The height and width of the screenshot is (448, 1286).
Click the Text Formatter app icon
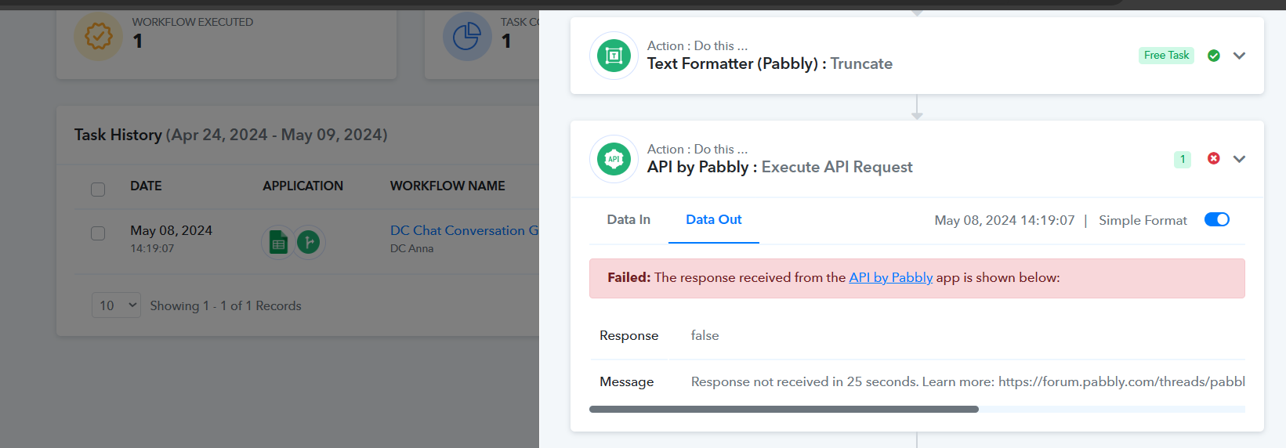point(614,56)
